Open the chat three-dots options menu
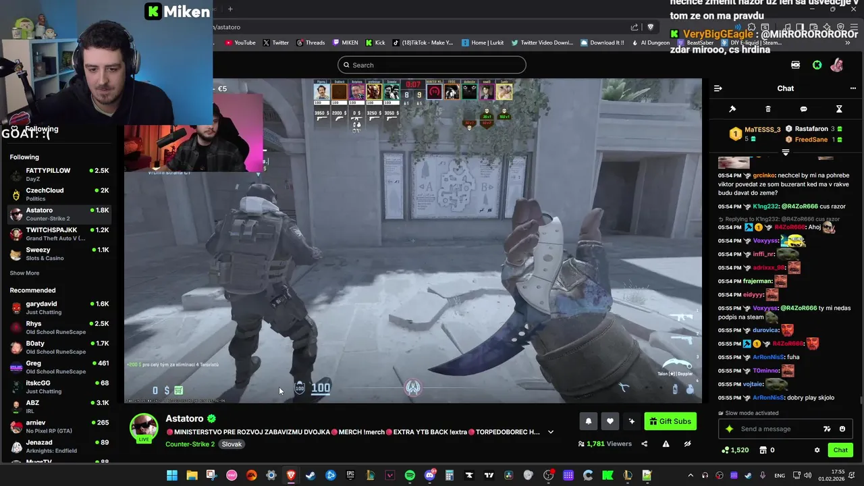 853,88
